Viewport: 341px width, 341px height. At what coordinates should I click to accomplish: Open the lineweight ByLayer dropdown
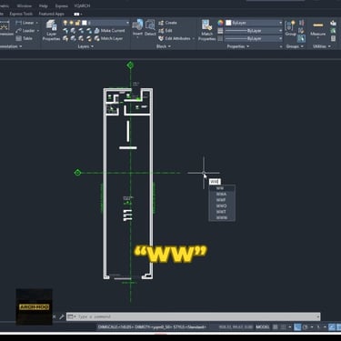pos(281,31)
